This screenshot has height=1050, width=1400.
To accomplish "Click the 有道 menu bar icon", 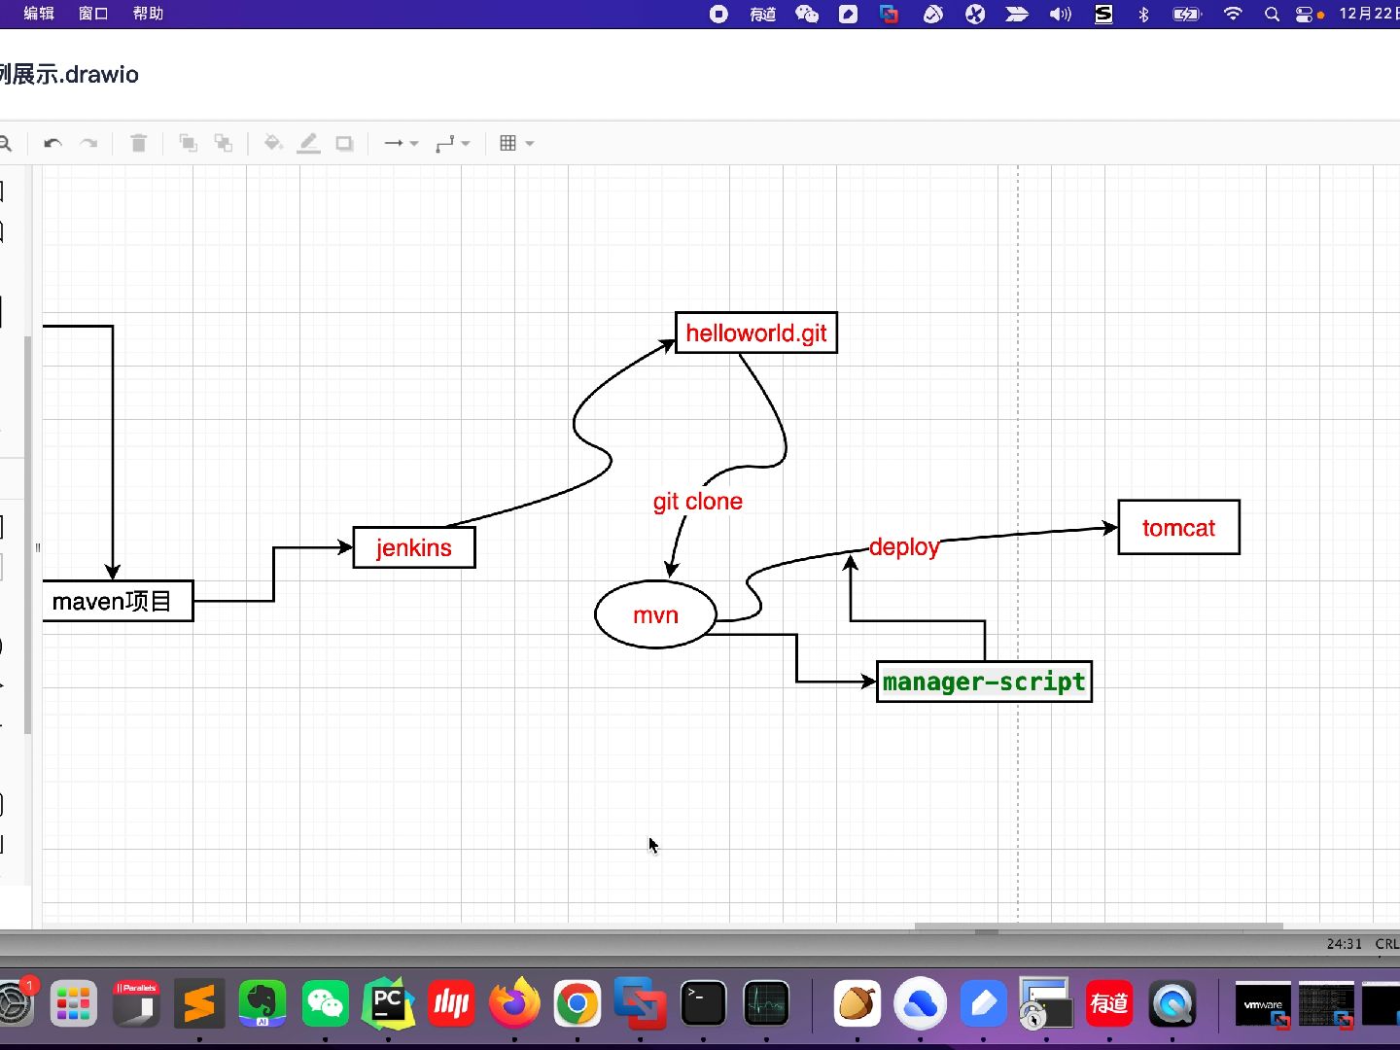I will 763,14.
